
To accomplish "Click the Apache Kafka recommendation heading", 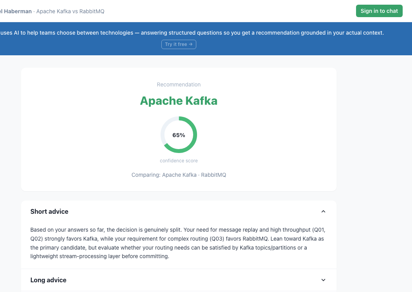I will [179, 101].
